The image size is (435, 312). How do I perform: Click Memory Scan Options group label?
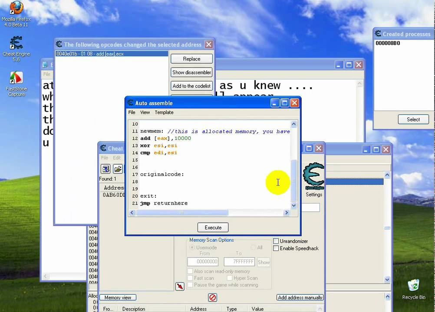211,240
